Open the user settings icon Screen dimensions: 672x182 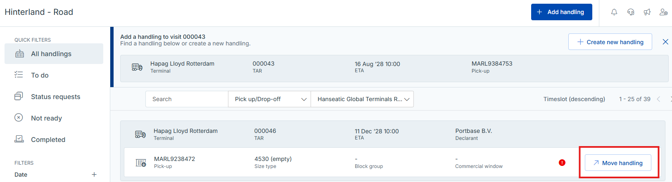(x=664, y=12)
